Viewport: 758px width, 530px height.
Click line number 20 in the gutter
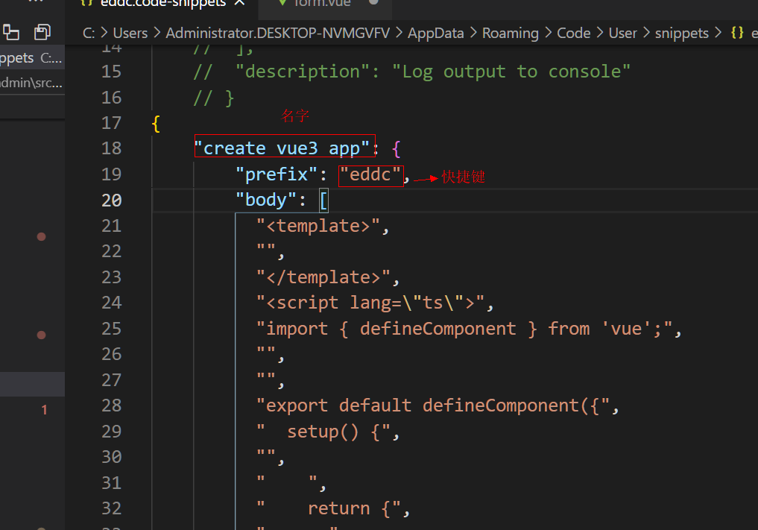pos(111,200)
